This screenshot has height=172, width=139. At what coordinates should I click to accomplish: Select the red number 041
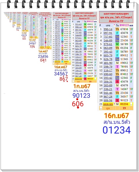(43, 60)
